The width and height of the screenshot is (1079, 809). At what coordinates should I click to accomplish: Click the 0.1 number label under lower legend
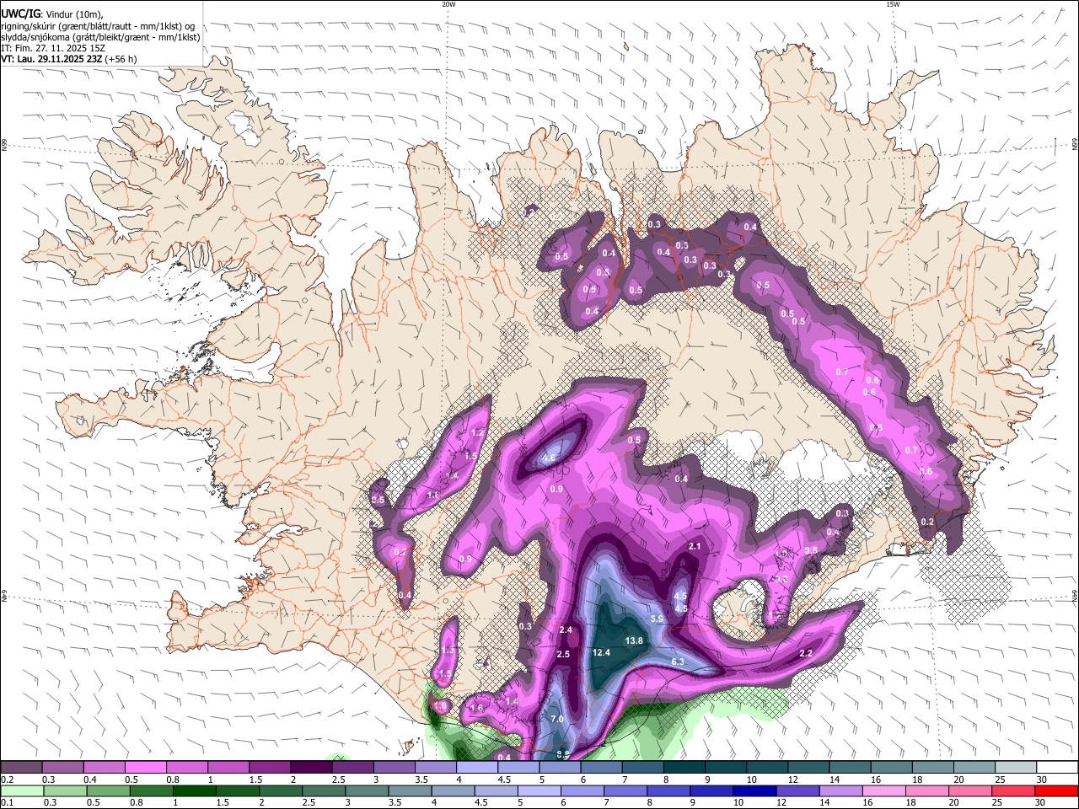[7, 802]
